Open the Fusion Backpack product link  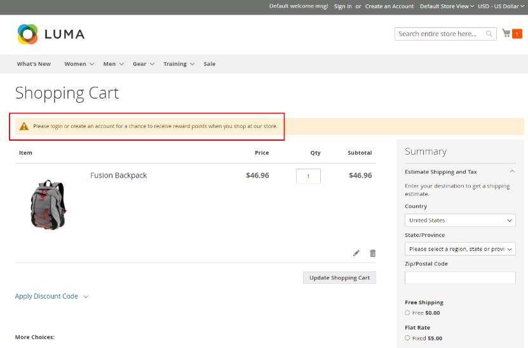point(118,176)
